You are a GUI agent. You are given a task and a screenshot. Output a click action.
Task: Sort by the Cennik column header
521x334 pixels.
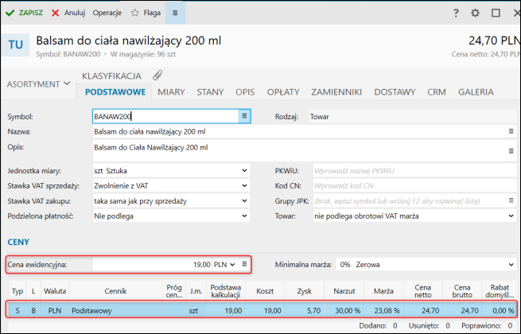coord(115,291)
